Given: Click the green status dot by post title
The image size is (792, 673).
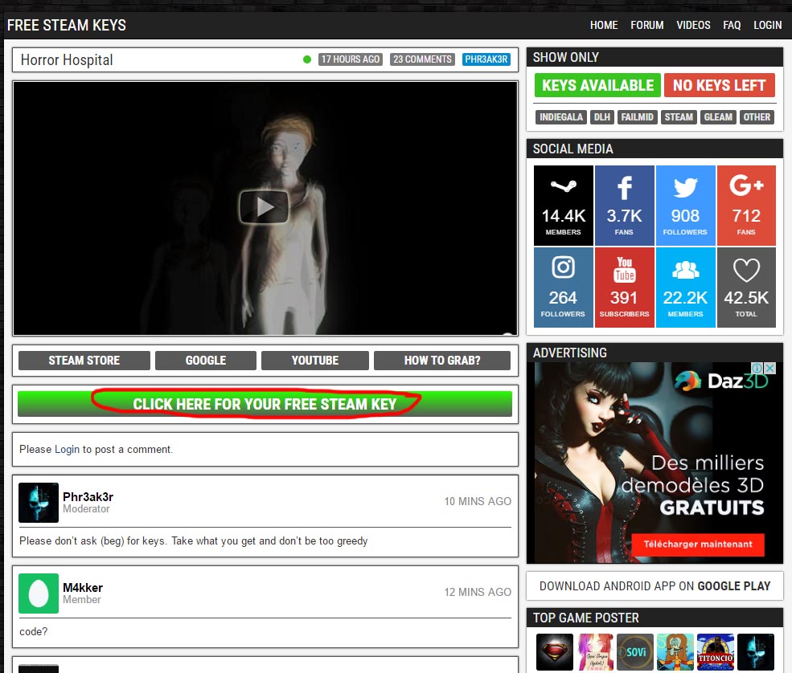Looking at the screenshot, I should pyautogui.click(x=306, y=59).
